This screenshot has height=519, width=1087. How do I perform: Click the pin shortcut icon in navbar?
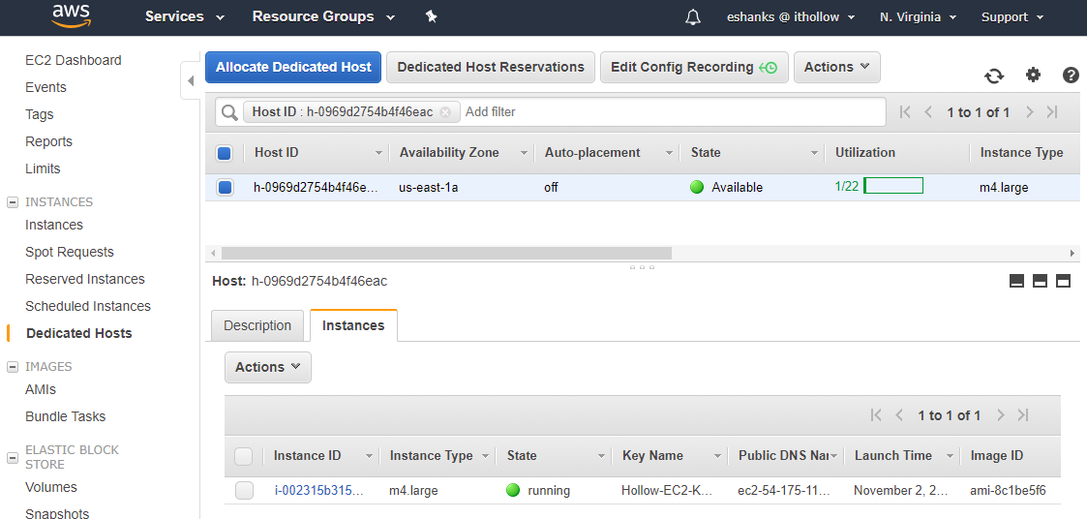pyautogui.click(x=432, y=17)
